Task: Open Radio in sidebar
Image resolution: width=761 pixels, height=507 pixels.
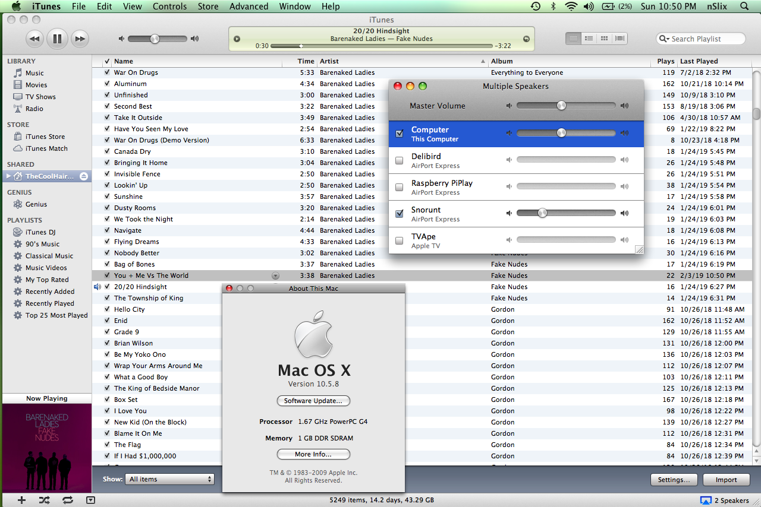Action: [x=34, y=109]
